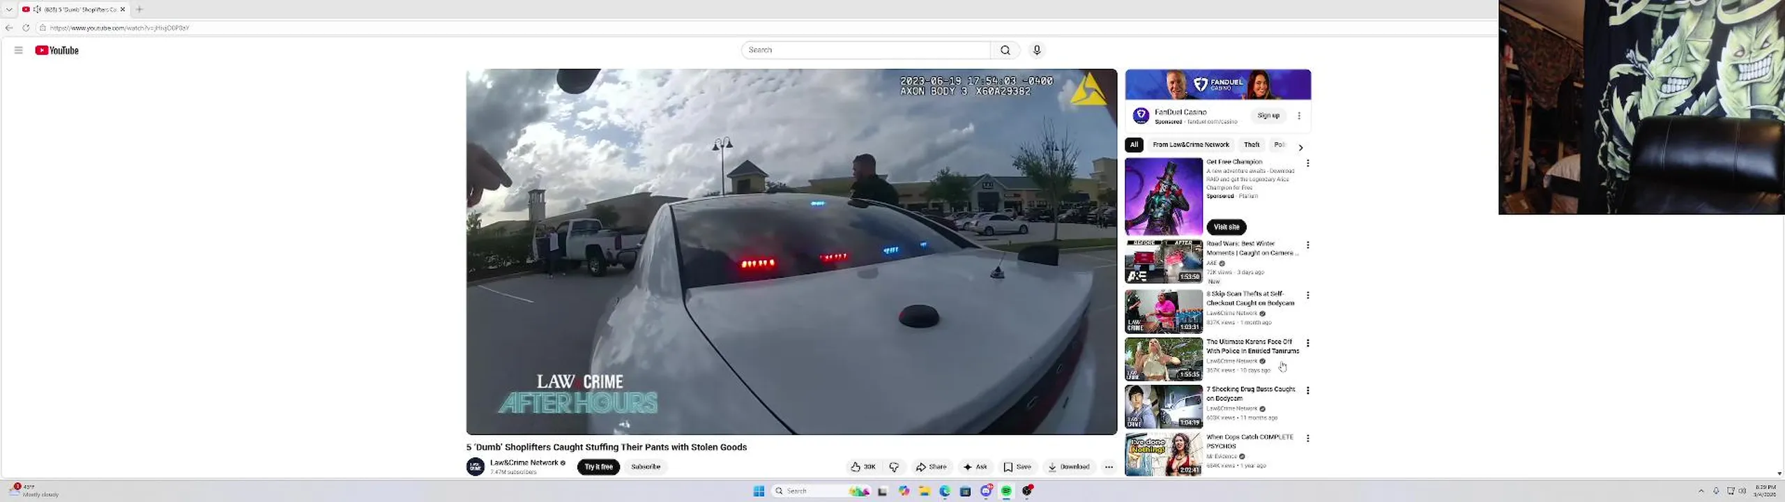Open options for When Cops Catch COMPLETE PSYCHOS
1785x502 pixels.
point(1308,439)
